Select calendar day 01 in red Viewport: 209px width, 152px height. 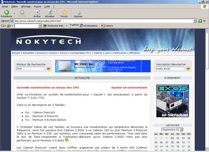point(172,138)
